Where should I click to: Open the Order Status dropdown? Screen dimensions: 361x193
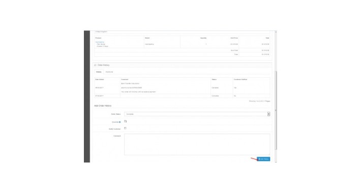click(197, 114)
